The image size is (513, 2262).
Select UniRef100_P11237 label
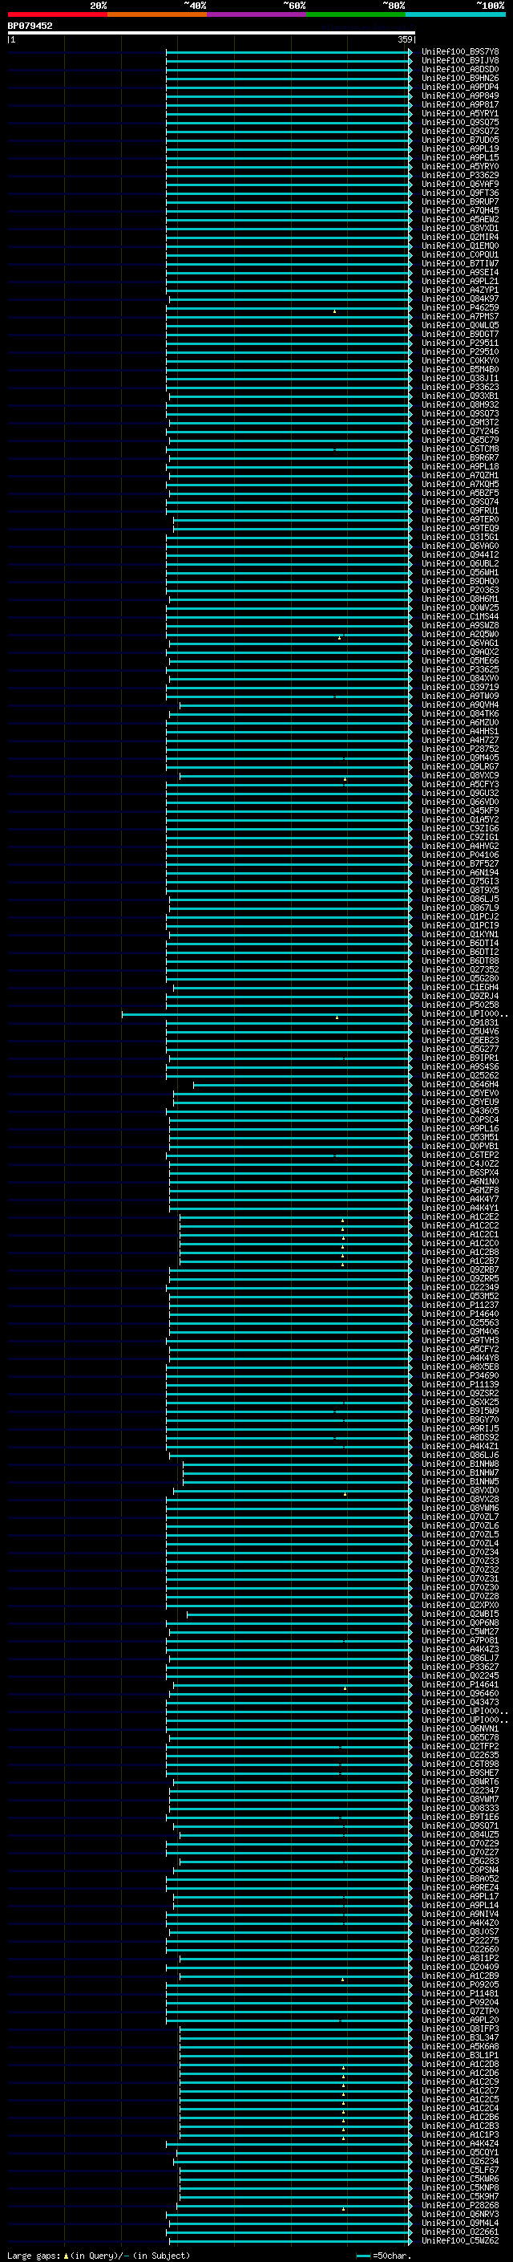460,1305
